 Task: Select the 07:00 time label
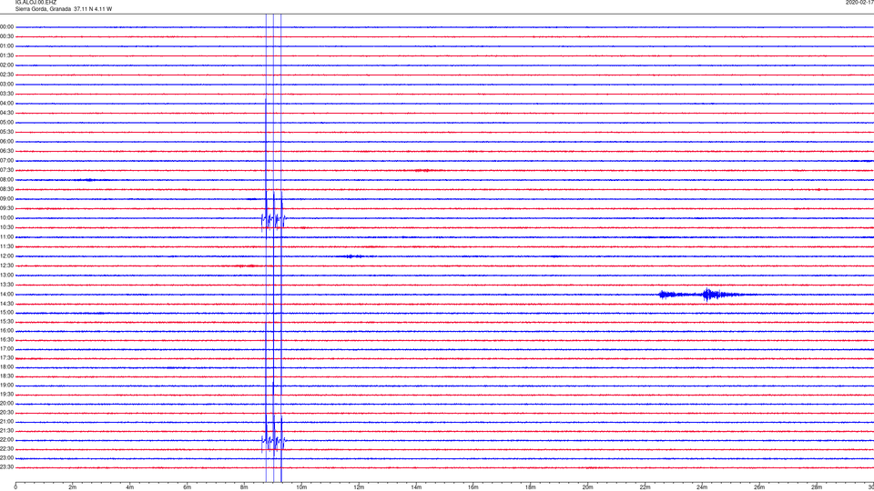pos(6,160)
